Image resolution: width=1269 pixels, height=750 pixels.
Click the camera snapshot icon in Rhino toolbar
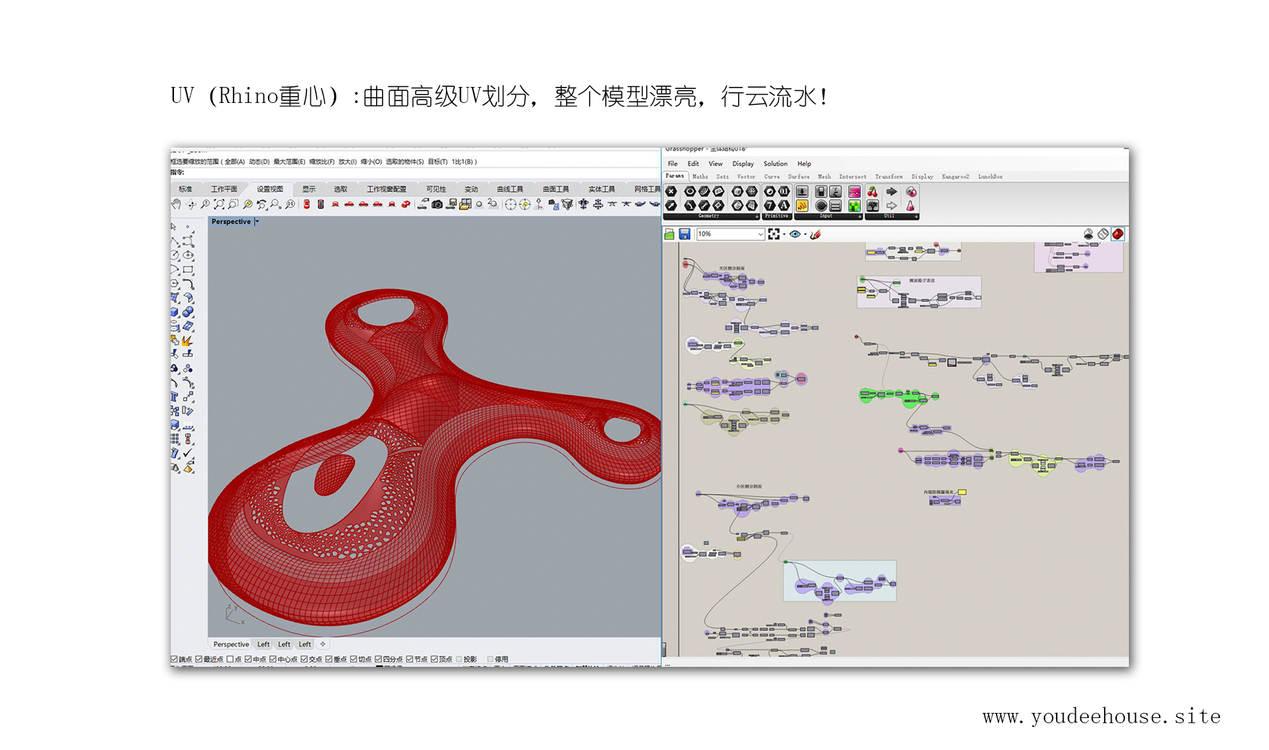coord(437,204)
